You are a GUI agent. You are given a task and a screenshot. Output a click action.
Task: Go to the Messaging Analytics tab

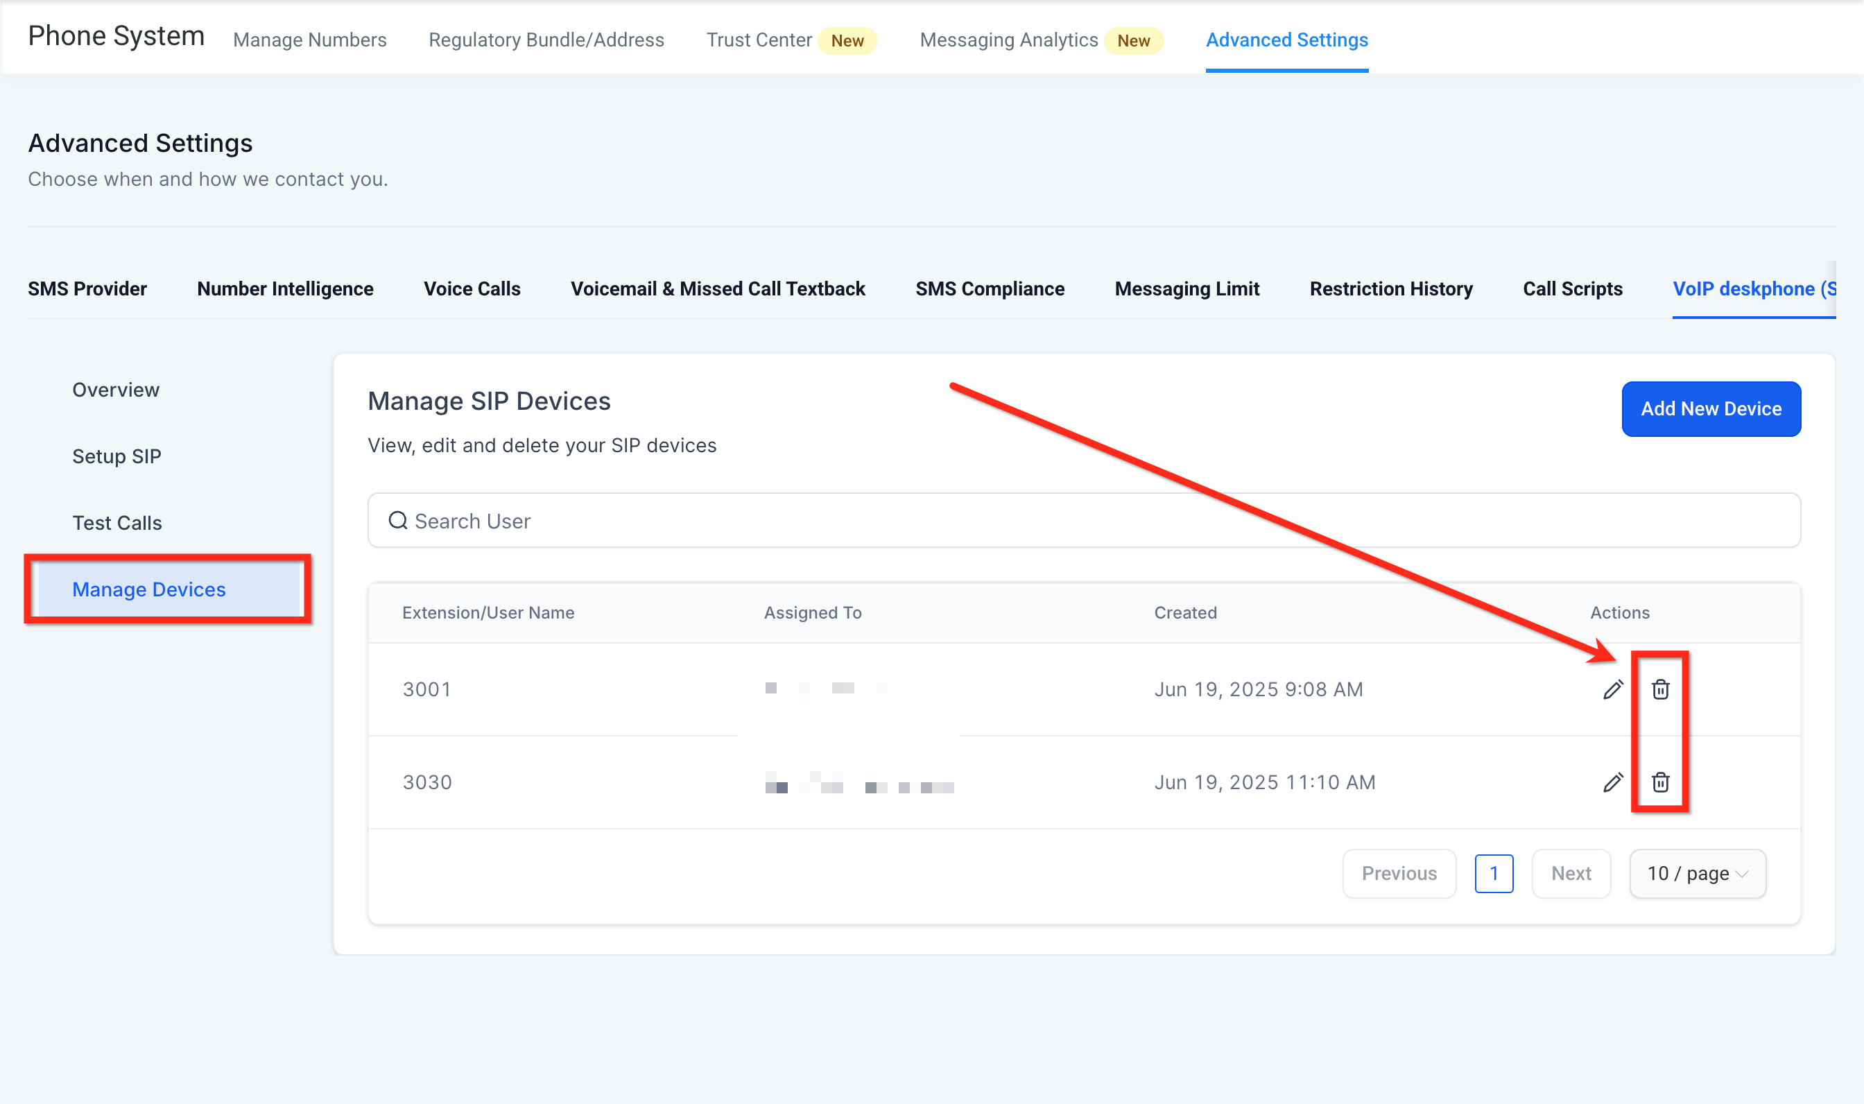click(x=1008, y=40)
